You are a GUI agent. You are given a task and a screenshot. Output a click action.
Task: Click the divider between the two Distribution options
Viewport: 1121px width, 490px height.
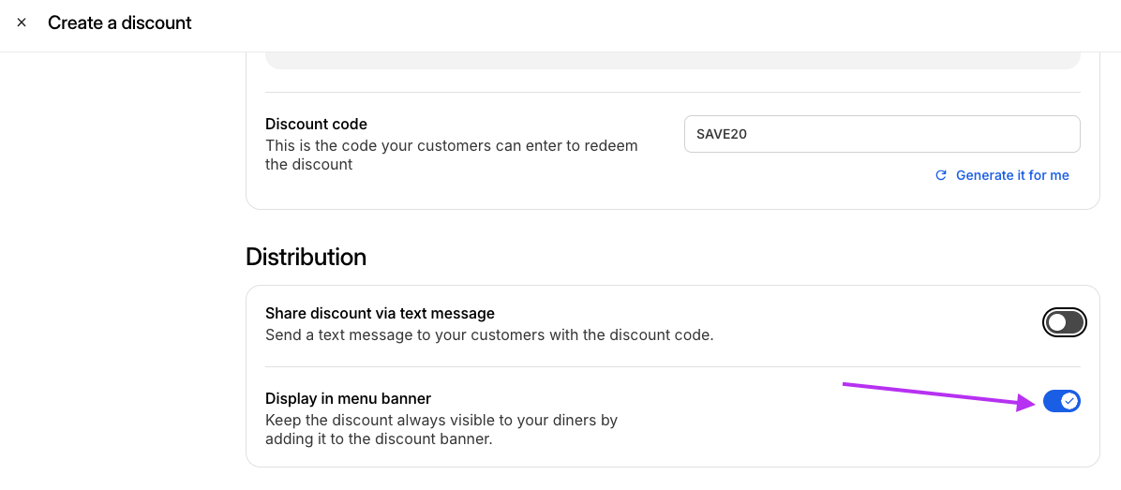[672, 367]
